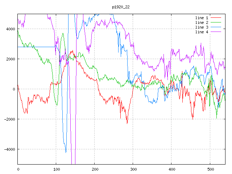Click the y-axis tick label 2000

[10, 59]
